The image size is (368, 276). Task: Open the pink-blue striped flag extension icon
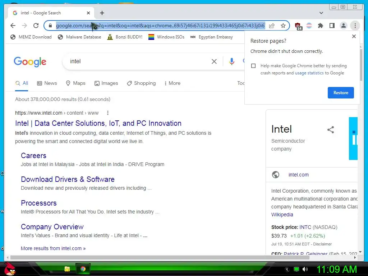(309, 26)
